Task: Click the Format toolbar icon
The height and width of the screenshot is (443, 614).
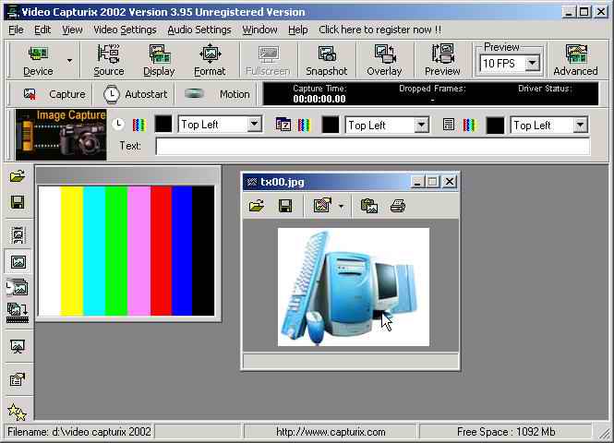Action: (x=210, y=60)
